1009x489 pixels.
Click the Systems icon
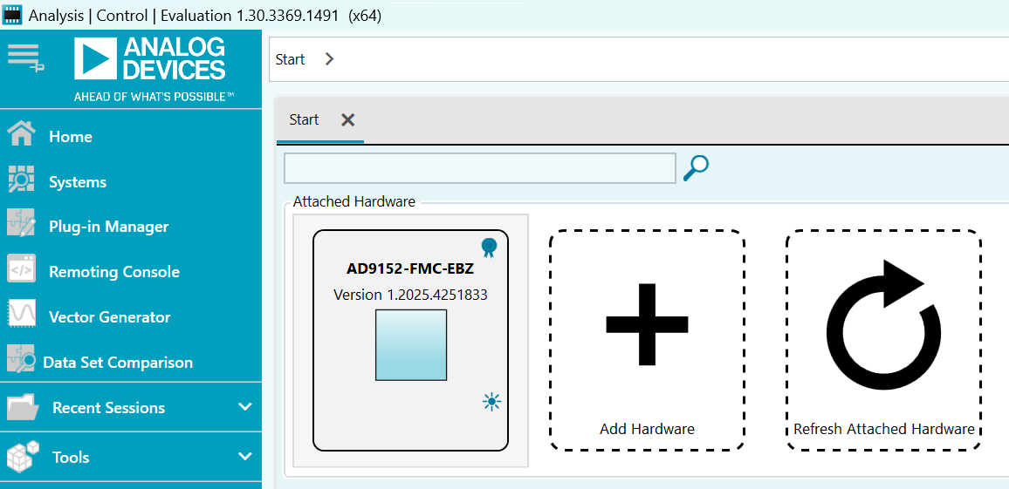pyautogui.click(x=21, y=180)
